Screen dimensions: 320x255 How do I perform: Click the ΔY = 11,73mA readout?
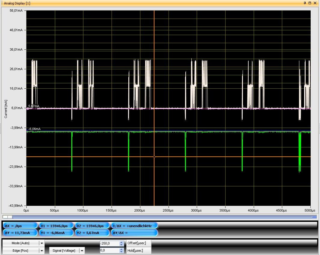point(20,233)
